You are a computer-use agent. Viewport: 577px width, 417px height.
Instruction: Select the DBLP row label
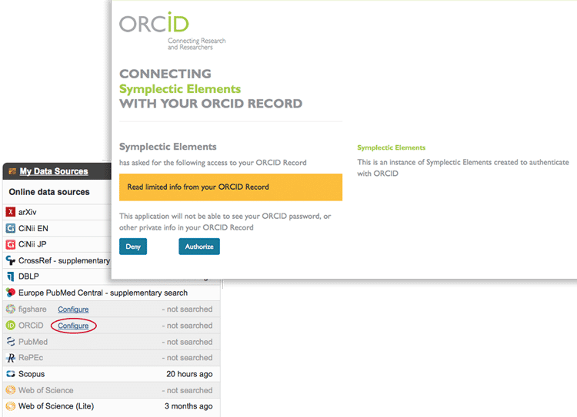coord(28,276)
